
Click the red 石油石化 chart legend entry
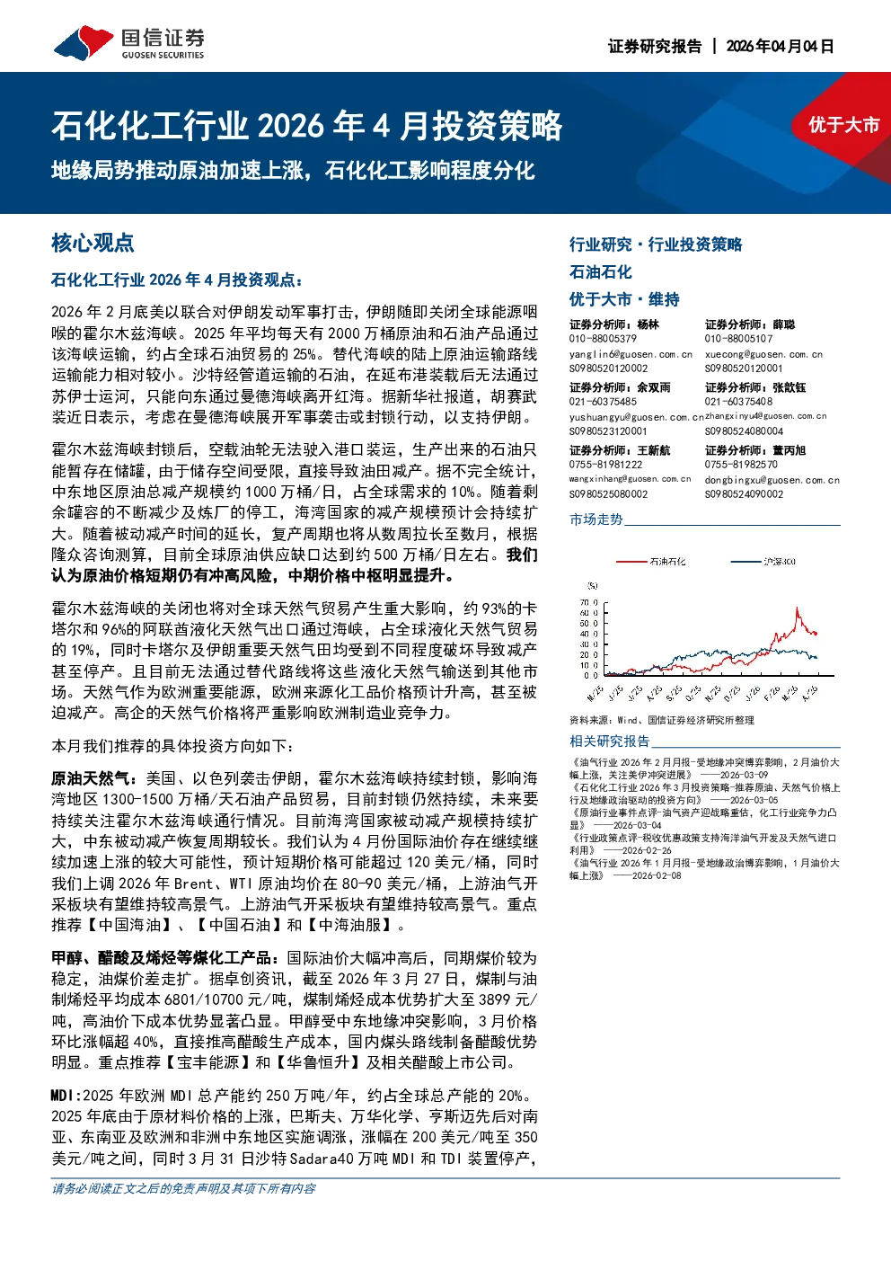pos(651,562)
